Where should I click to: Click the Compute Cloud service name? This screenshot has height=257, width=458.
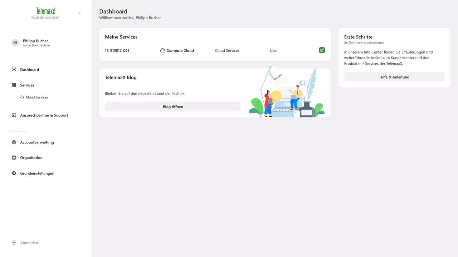point(180,51)
